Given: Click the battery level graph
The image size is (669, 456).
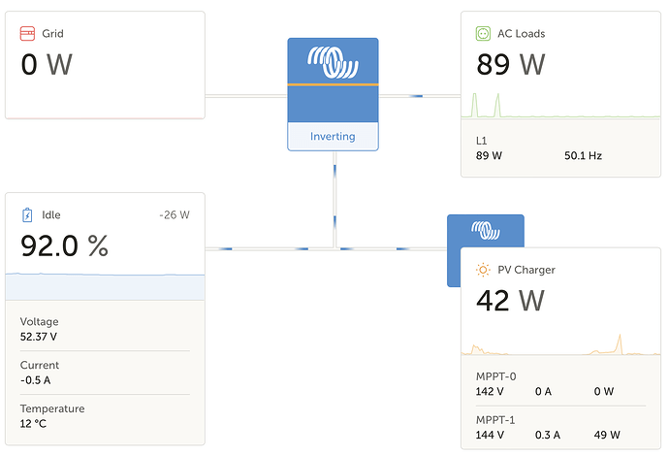Looking at the screenshot, I should [105, 286].
